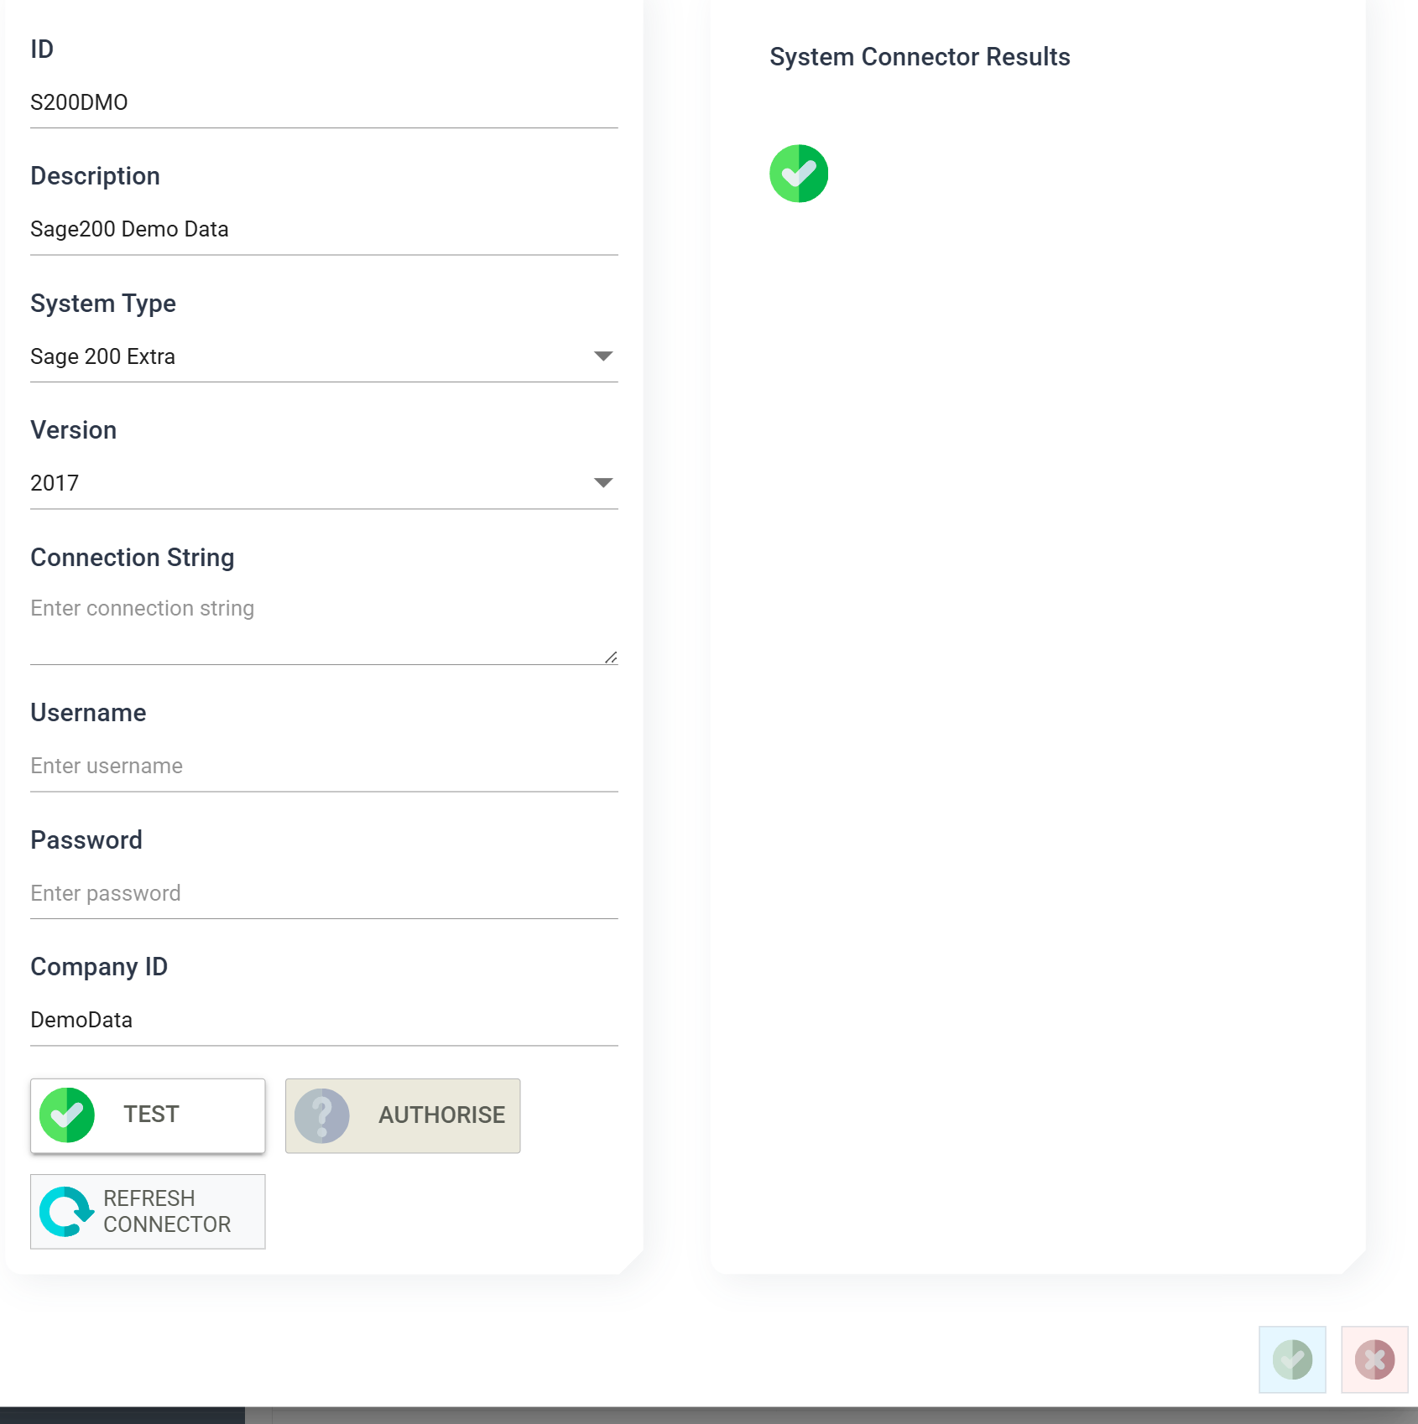Grab the connection string resize handle
This screenshot has height=1424, width=1418.
pyautogui.click(x=611, y=657)
